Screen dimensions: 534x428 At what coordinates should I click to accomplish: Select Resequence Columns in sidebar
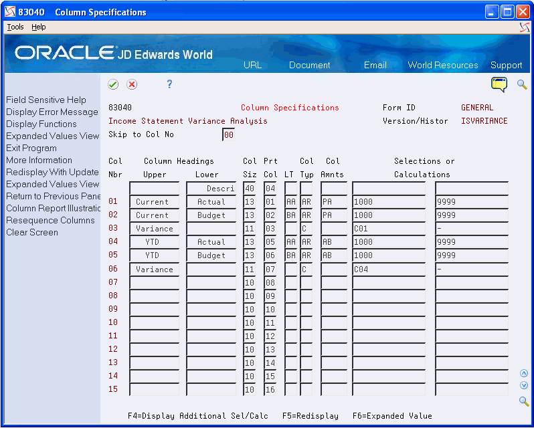[x=50, y=220]
